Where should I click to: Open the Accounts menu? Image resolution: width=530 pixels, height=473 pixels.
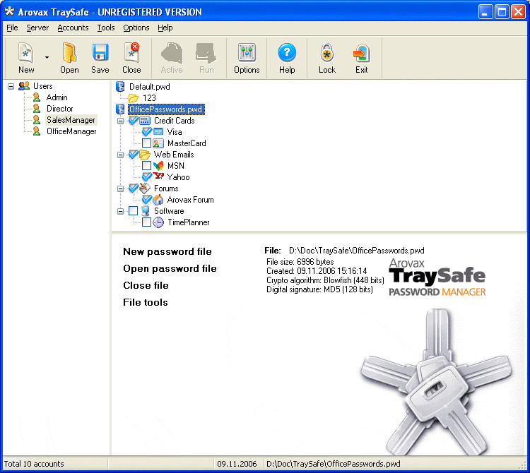(73, 28)
